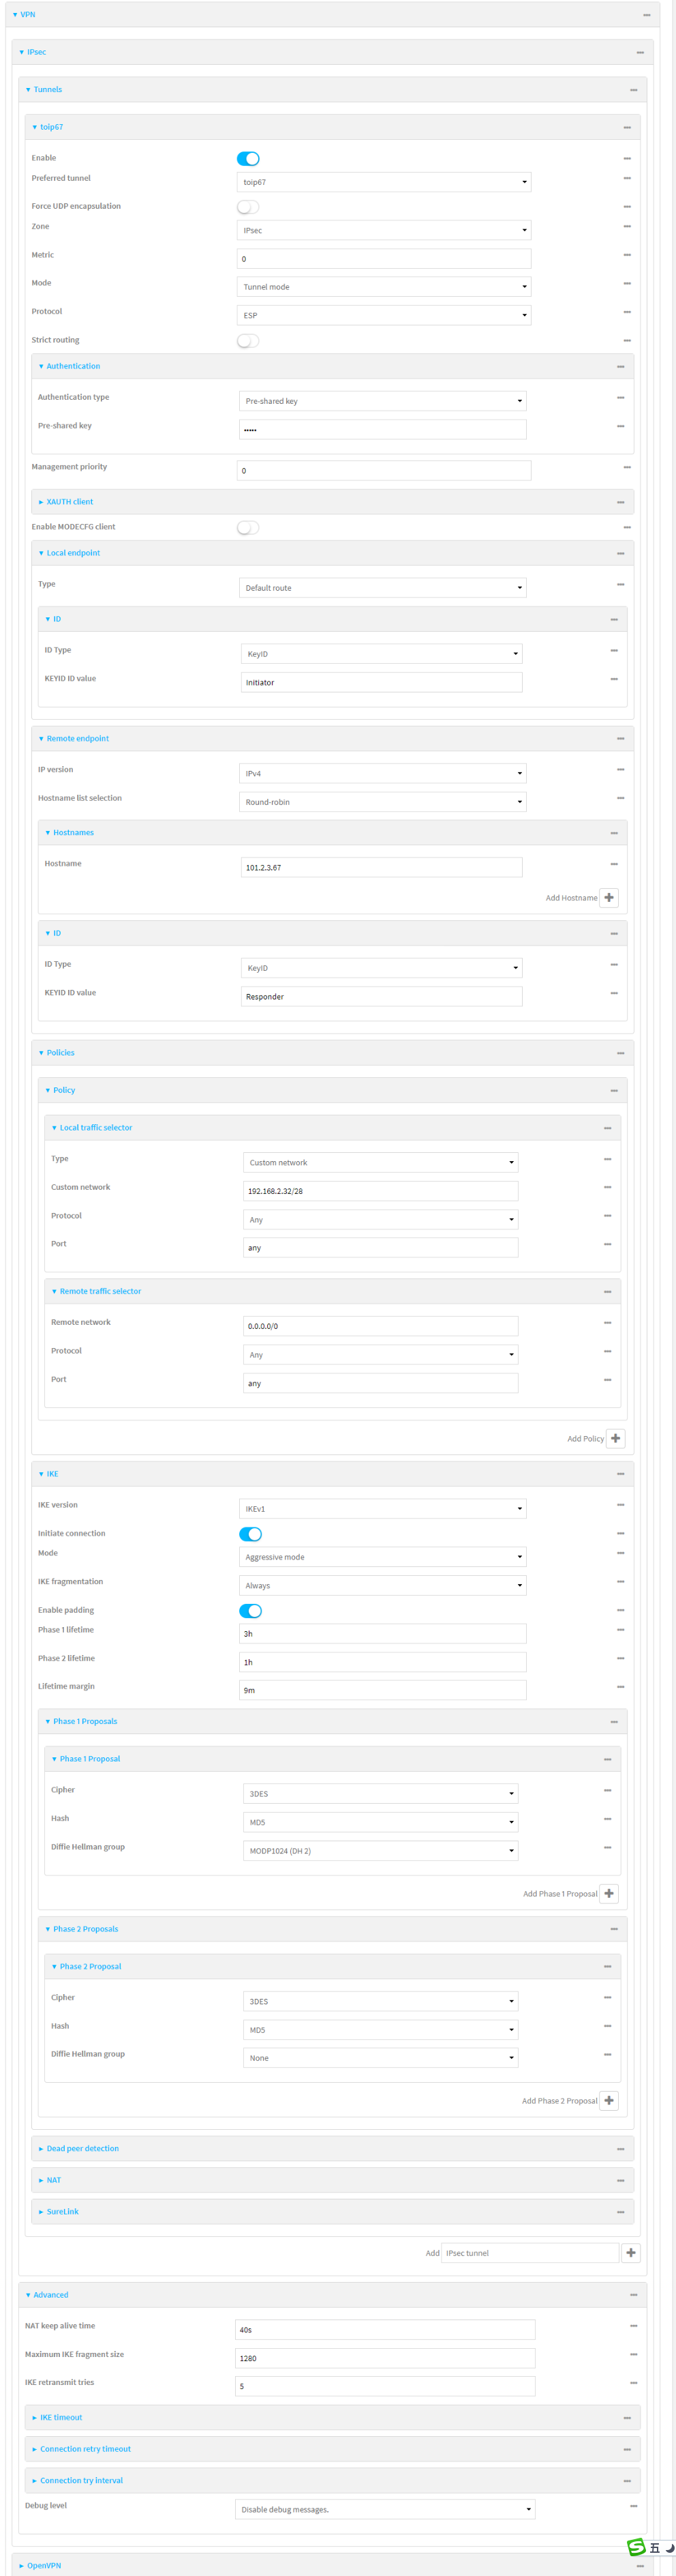Click the plus icon to add IPsec tunnel
Viewport: 676px width, 2576px height.
[630, 2252]
